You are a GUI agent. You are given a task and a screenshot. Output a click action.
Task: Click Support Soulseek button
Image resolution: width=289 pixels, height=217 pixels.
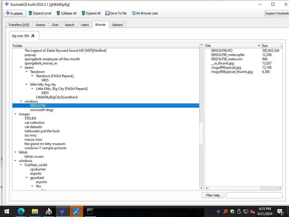(277, 13)
